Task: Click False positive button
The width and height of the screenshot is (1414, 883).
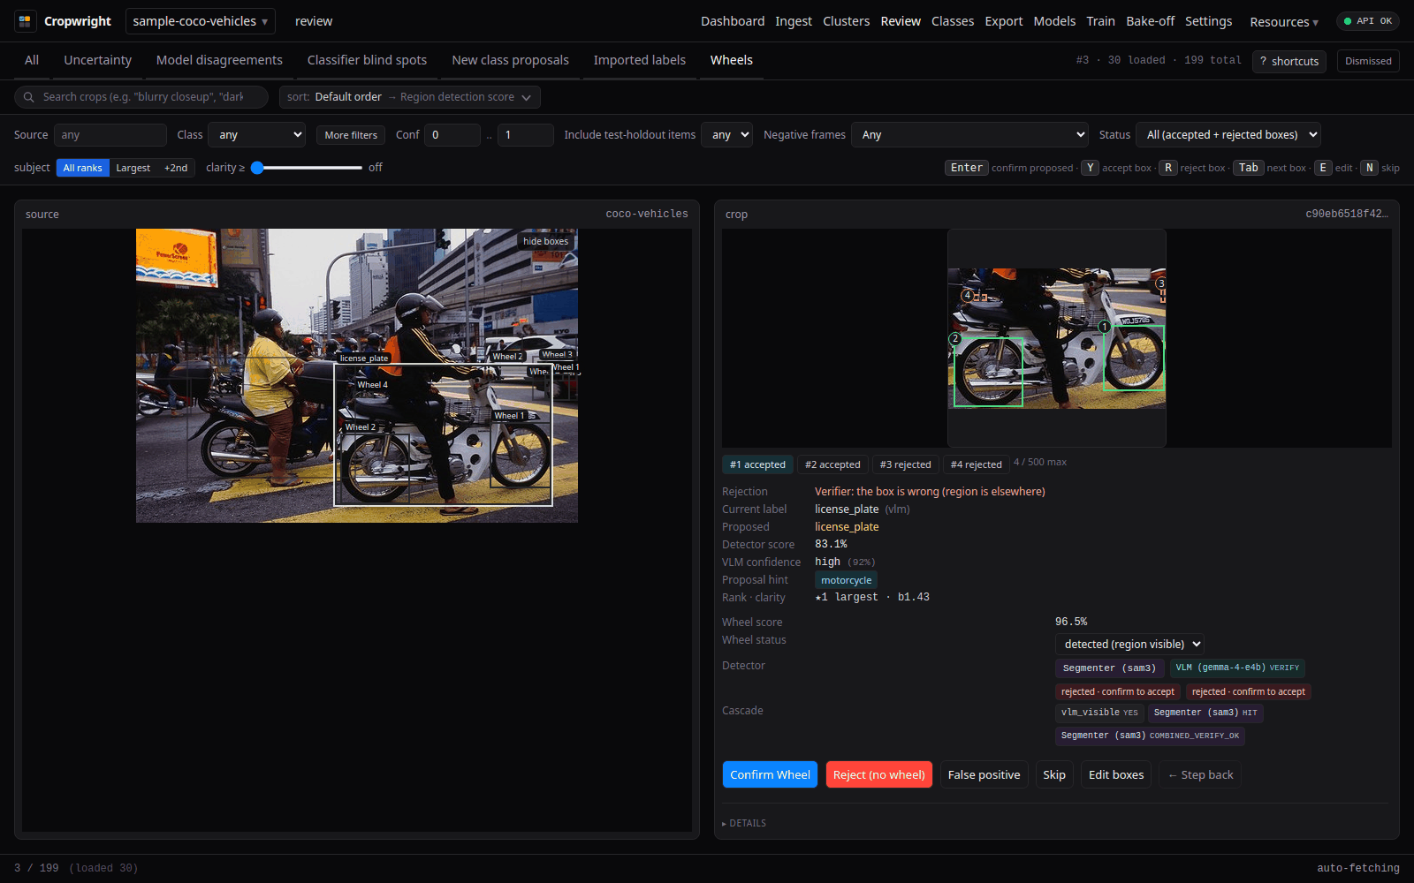Action: (x=984, y=774)
